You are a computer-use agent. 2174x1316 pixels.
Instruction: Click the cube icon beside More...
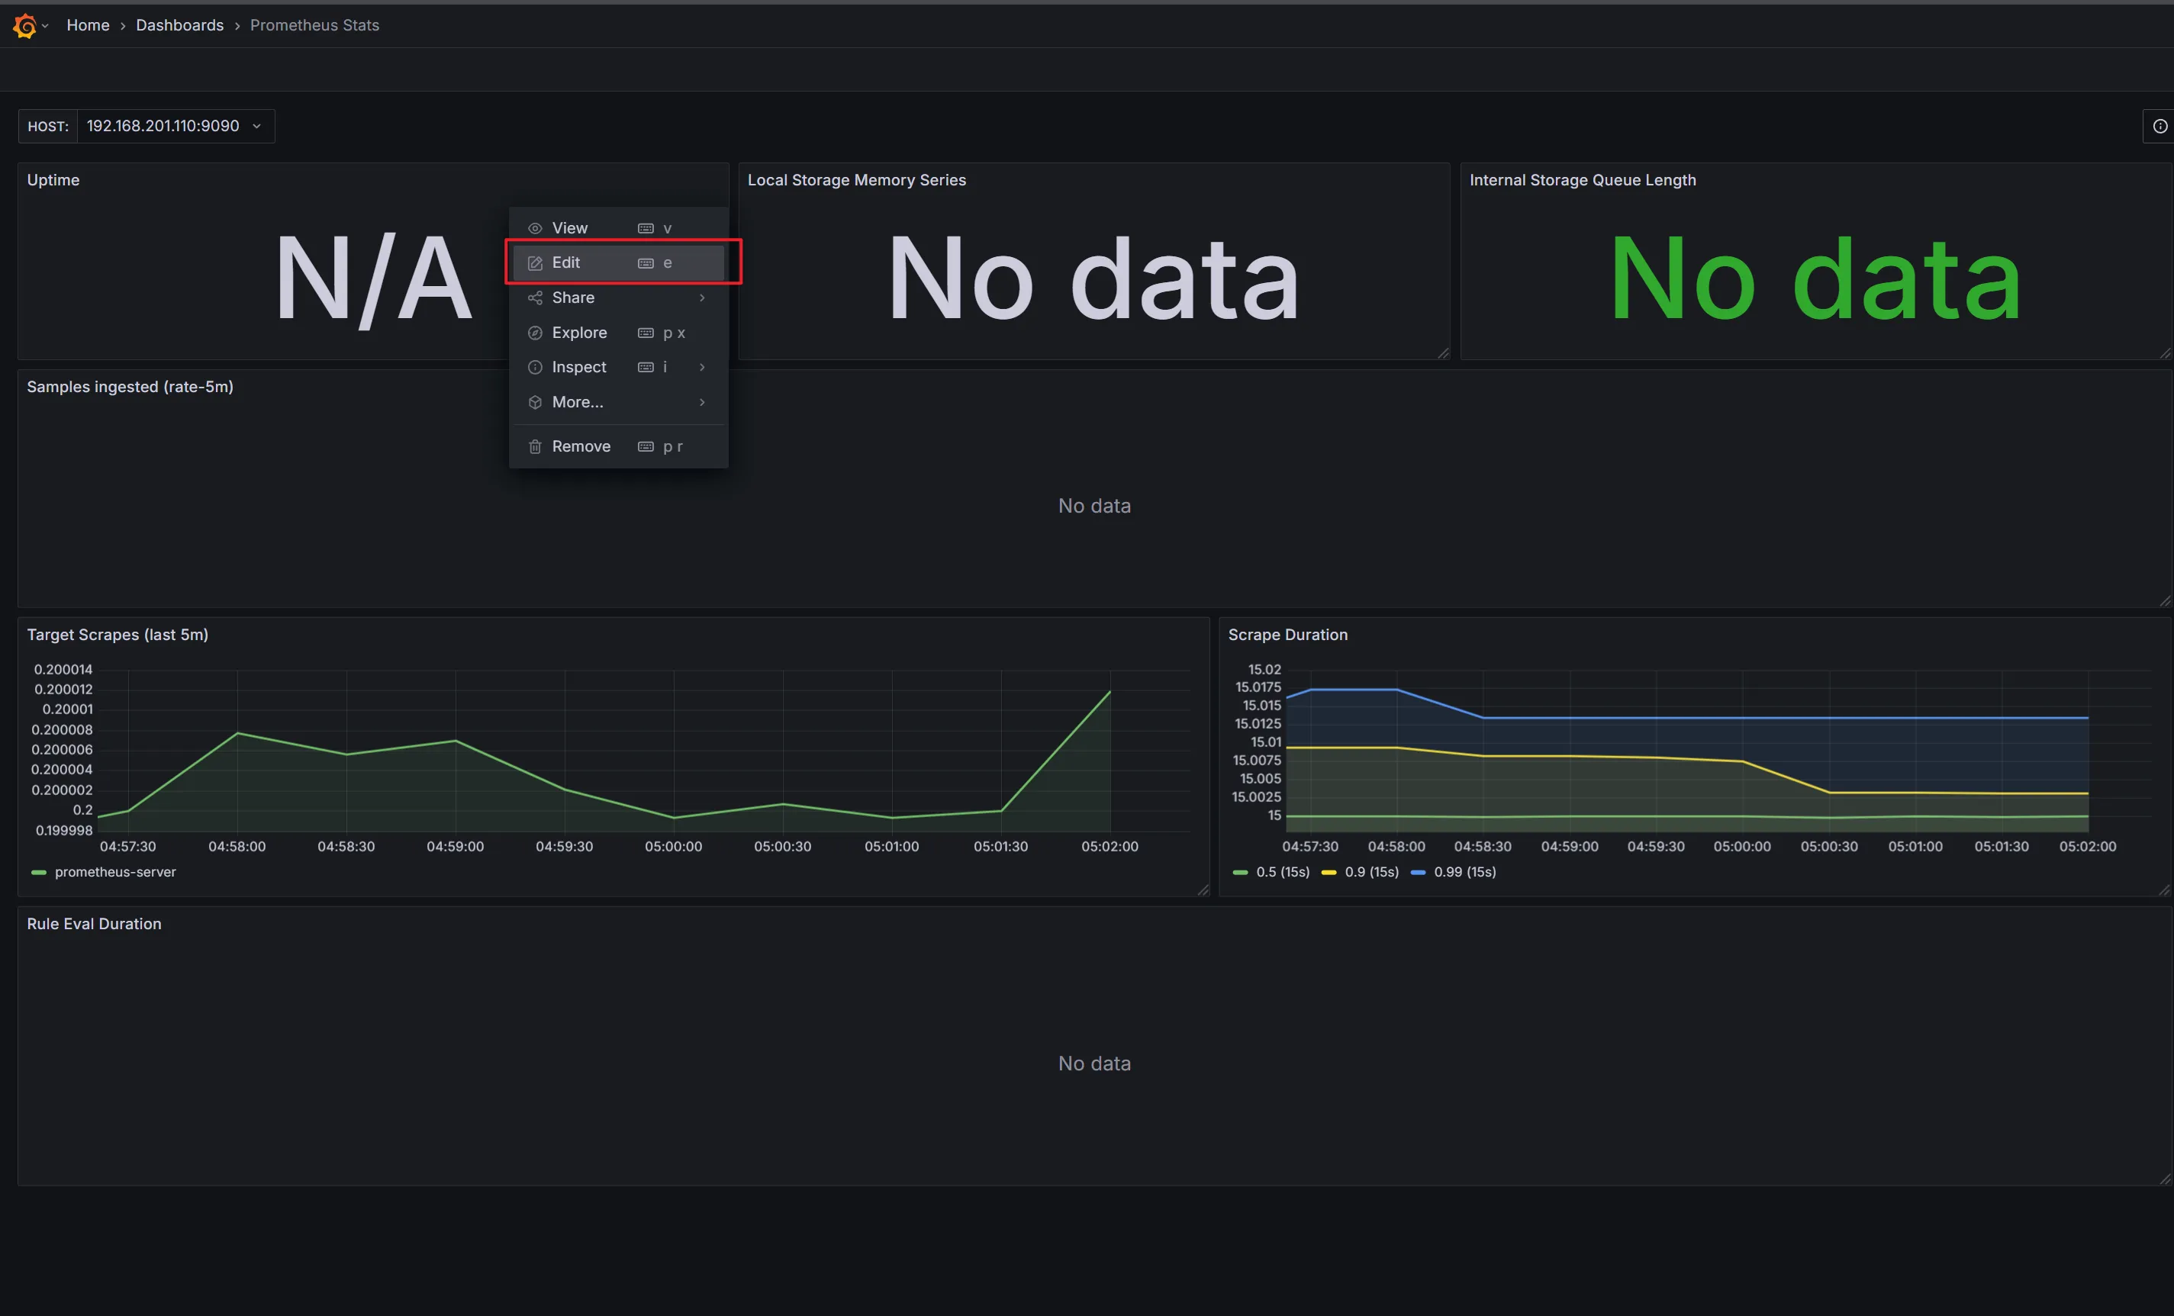coord(535,402)
